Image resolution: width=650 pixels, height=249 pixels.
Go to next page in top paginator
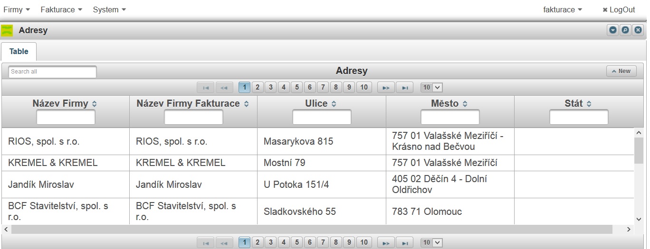(386, 87)
